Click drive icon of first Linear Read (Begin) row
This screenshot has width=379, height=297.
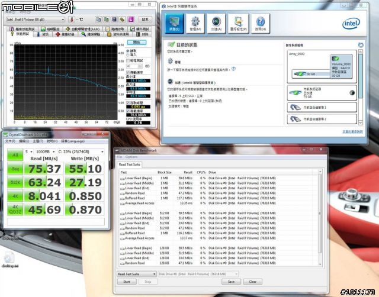(x=123, y=179)
